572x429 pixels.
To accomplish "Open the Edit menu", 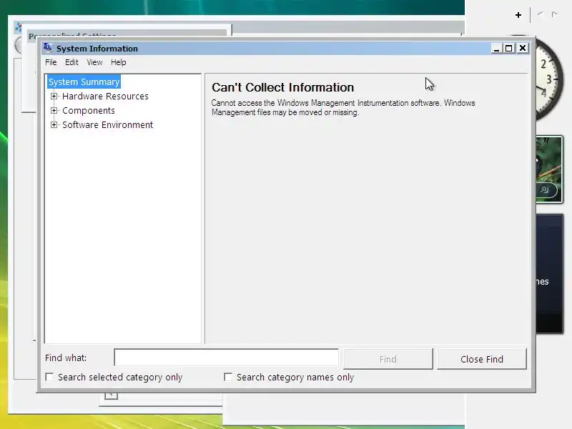I will click(x=71, y=62).
